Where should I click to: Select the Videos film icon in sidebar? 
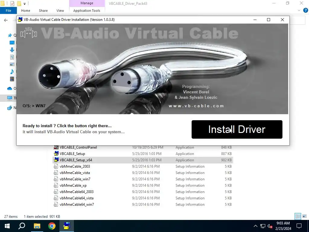point(12,79)
